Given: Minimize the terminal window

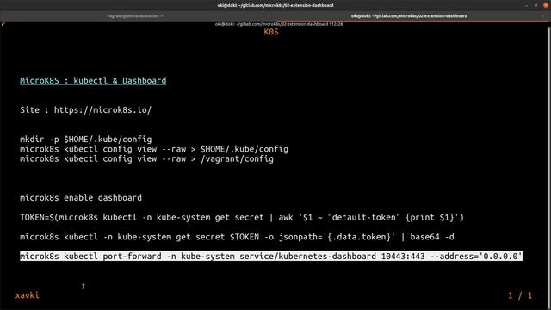Looking at the screenshot, I should pyautogui.click(x=526, y=5).
